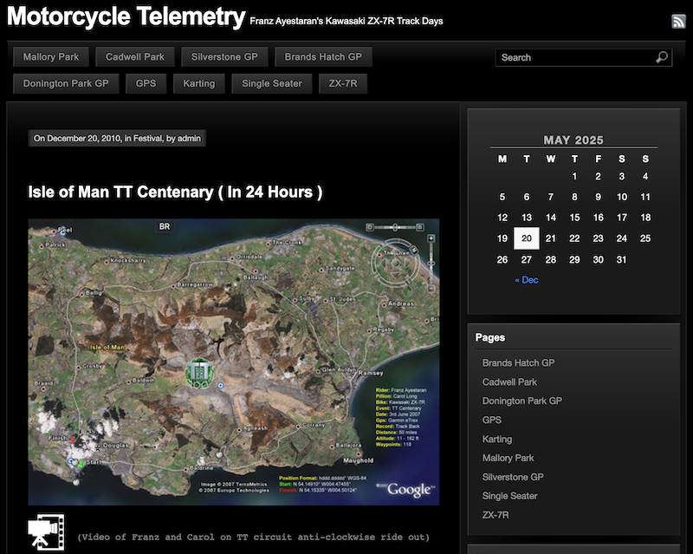Open the Brands Hatch GP menu tab
Screen dimensions: 693x554
(323, 56)
